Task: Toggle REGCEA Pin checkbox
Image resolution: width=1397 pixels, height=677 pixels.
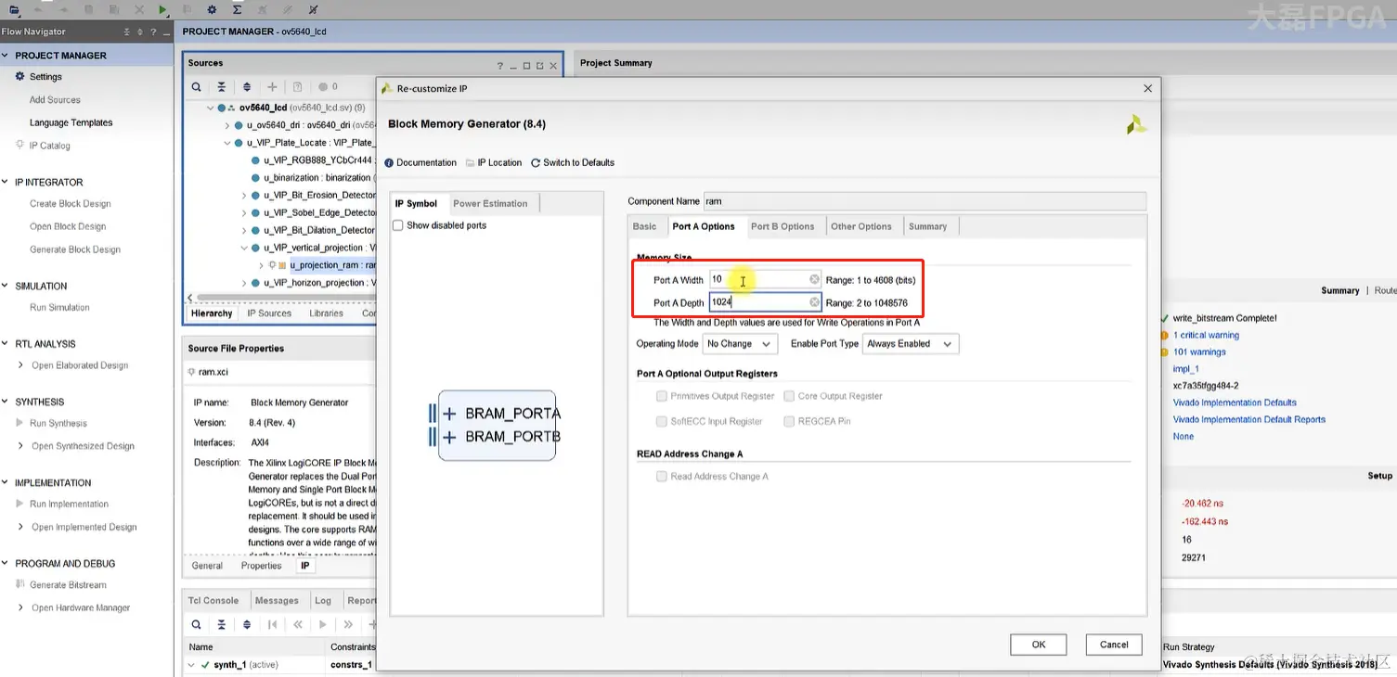Action: 789,421
